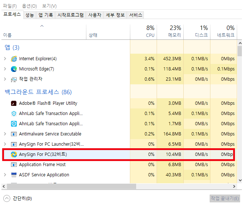Select the AnySign For PC(32비트) row

[119, 154]
